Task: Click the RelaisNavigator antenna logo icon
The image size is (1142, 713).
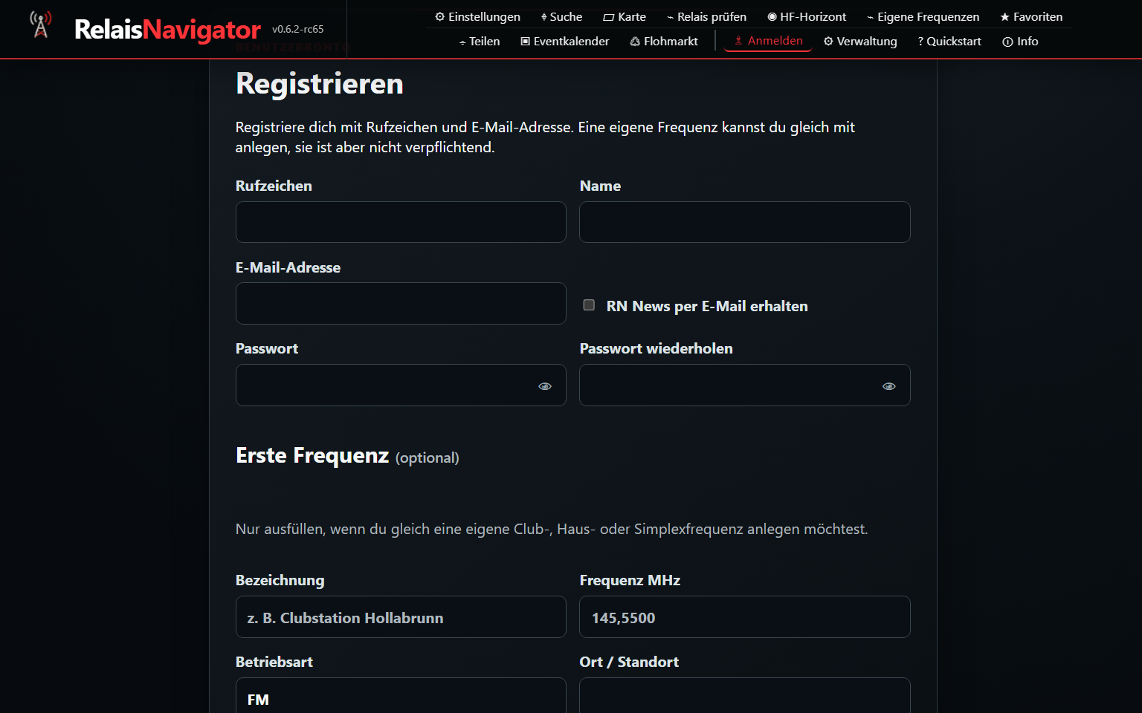Action: click(40, 25)
